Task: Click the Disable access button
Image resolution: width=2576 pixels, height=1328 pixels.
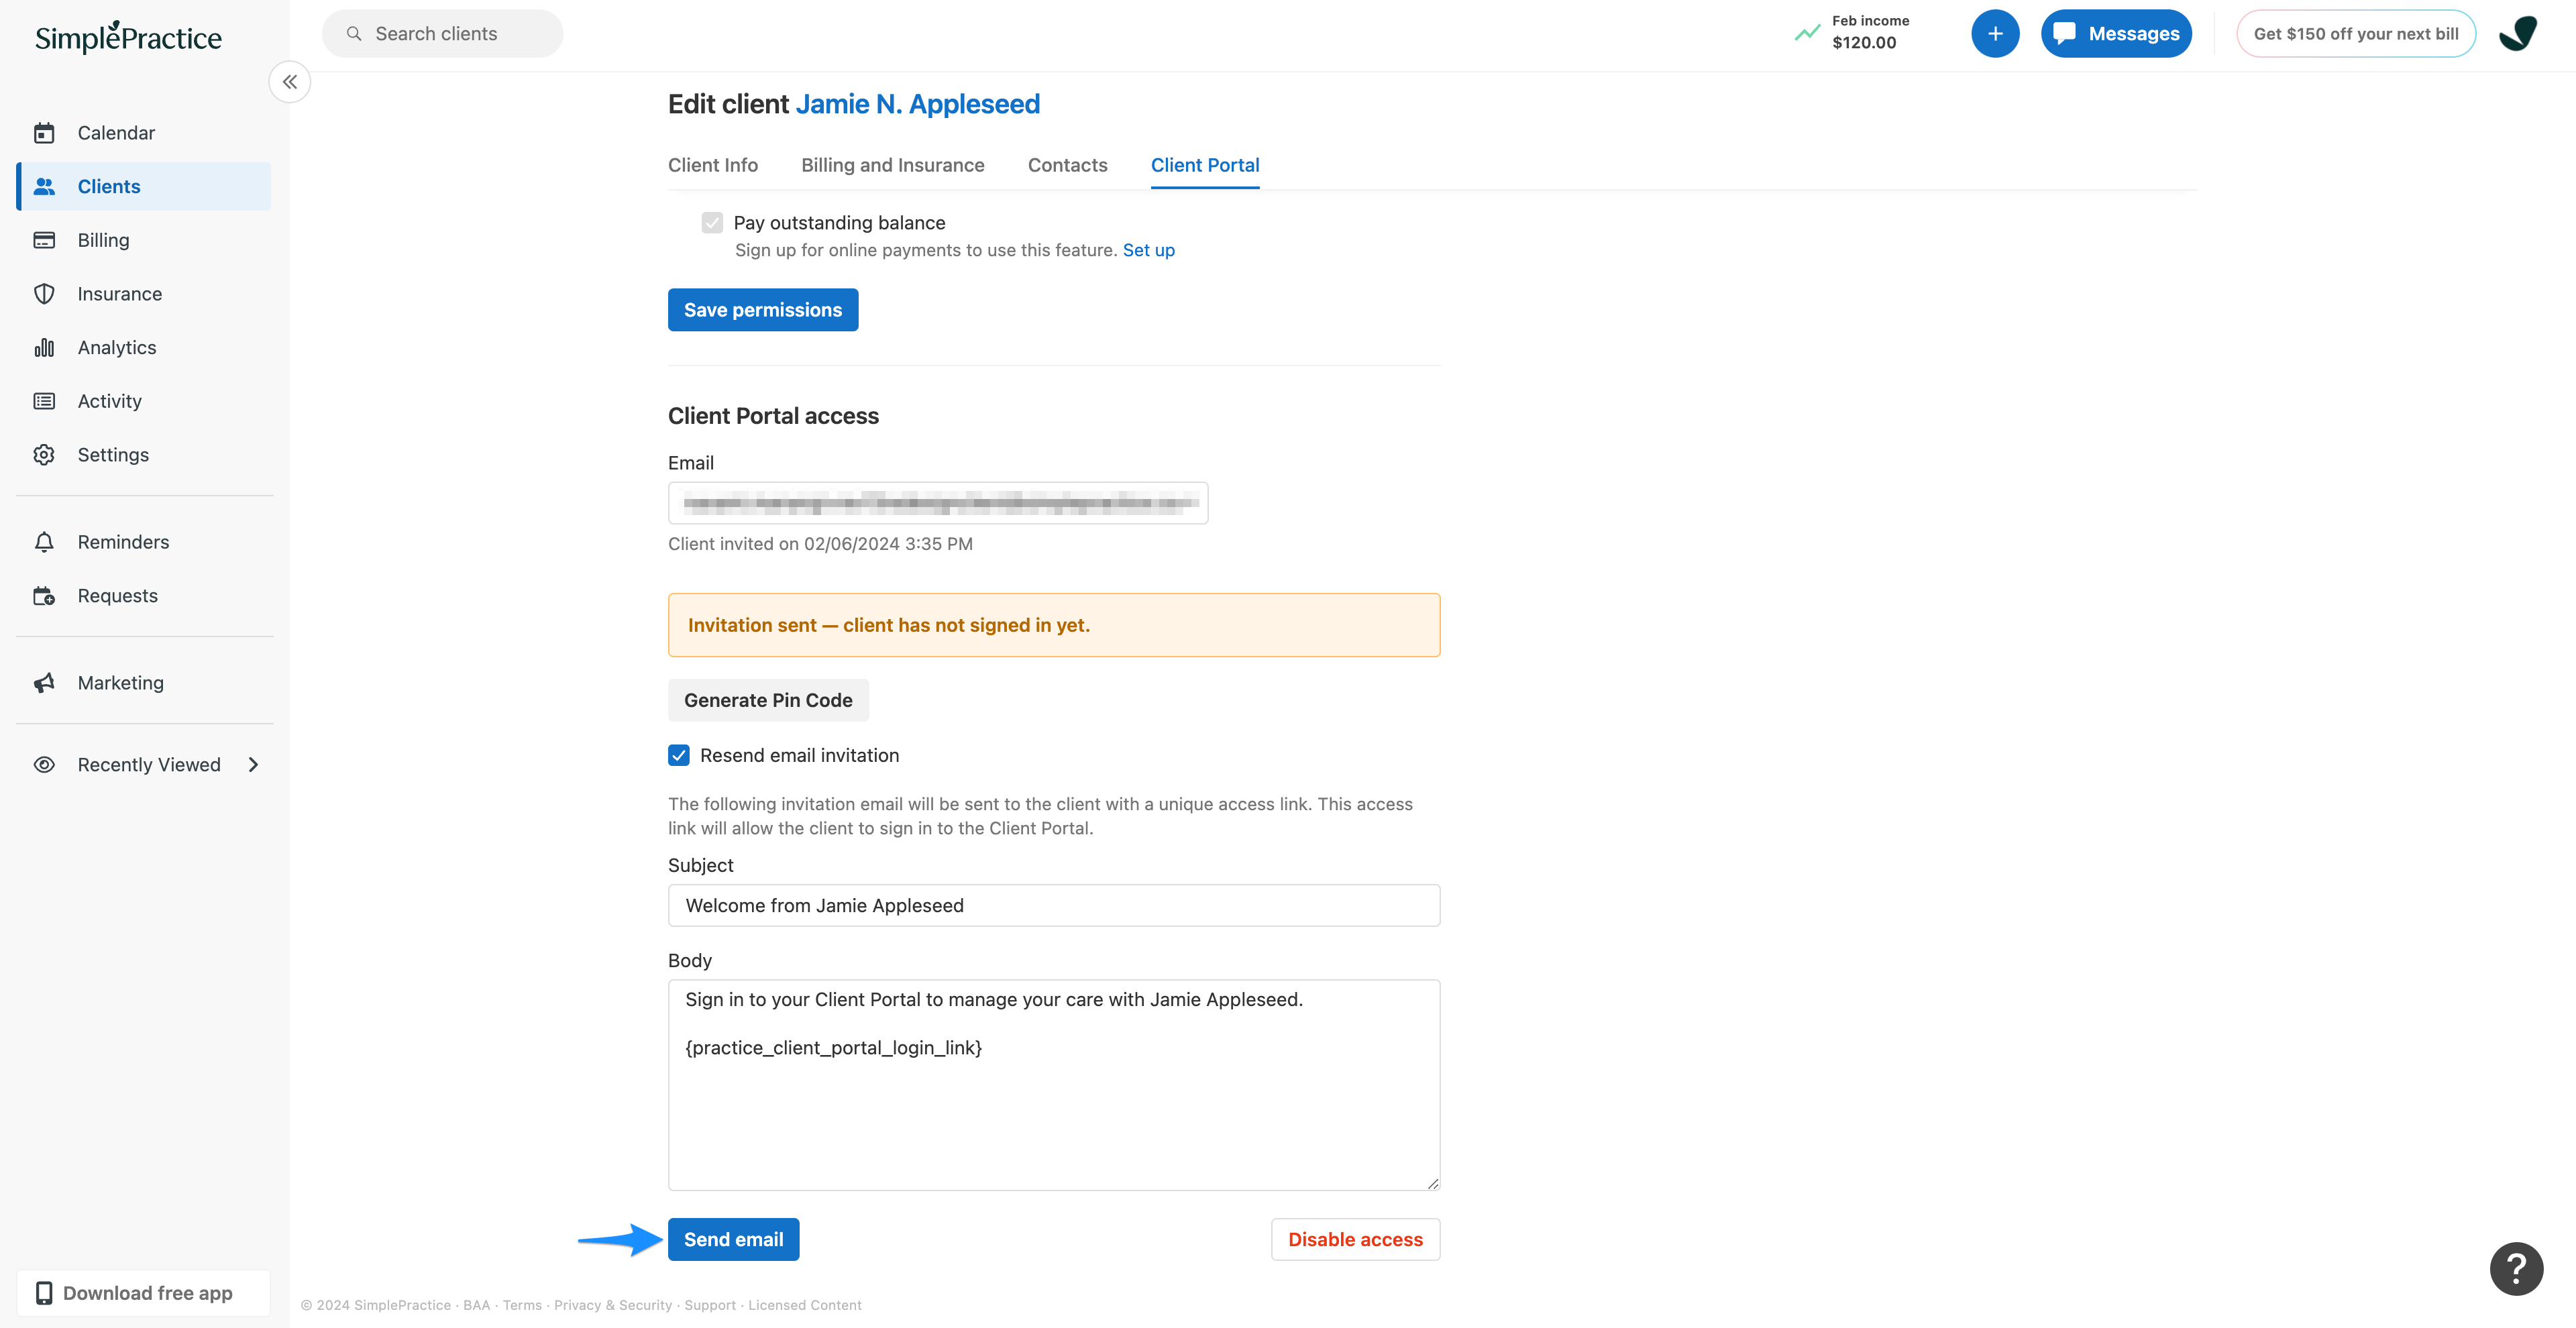Action: click(1355, 1239)
